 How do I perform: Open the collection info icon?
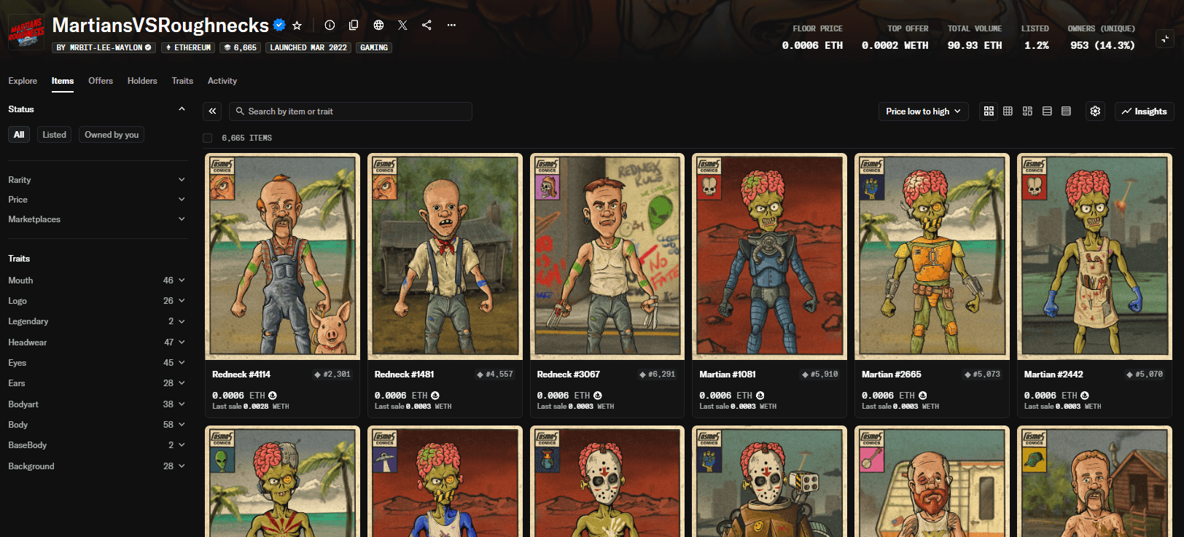click(x=330, y=26)
